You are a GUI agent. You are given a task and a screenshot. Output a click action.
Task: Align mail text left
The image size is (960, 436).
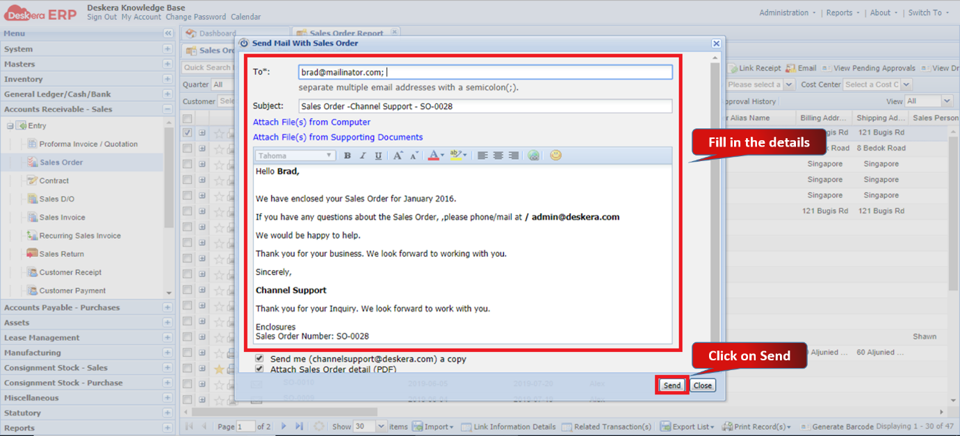[482, 156]
